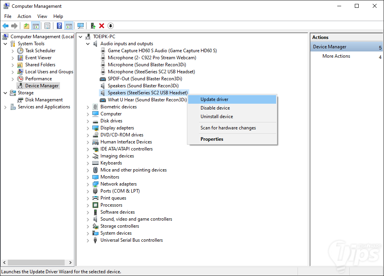
Task: Select the Event Viewer icon
Action: 20,58
